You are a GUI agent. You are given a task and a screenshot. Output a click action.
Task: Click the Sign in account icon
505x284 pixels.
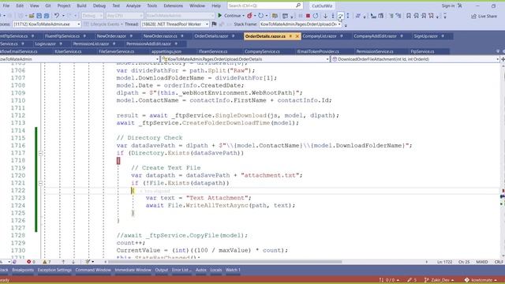(x=459, y=6)
